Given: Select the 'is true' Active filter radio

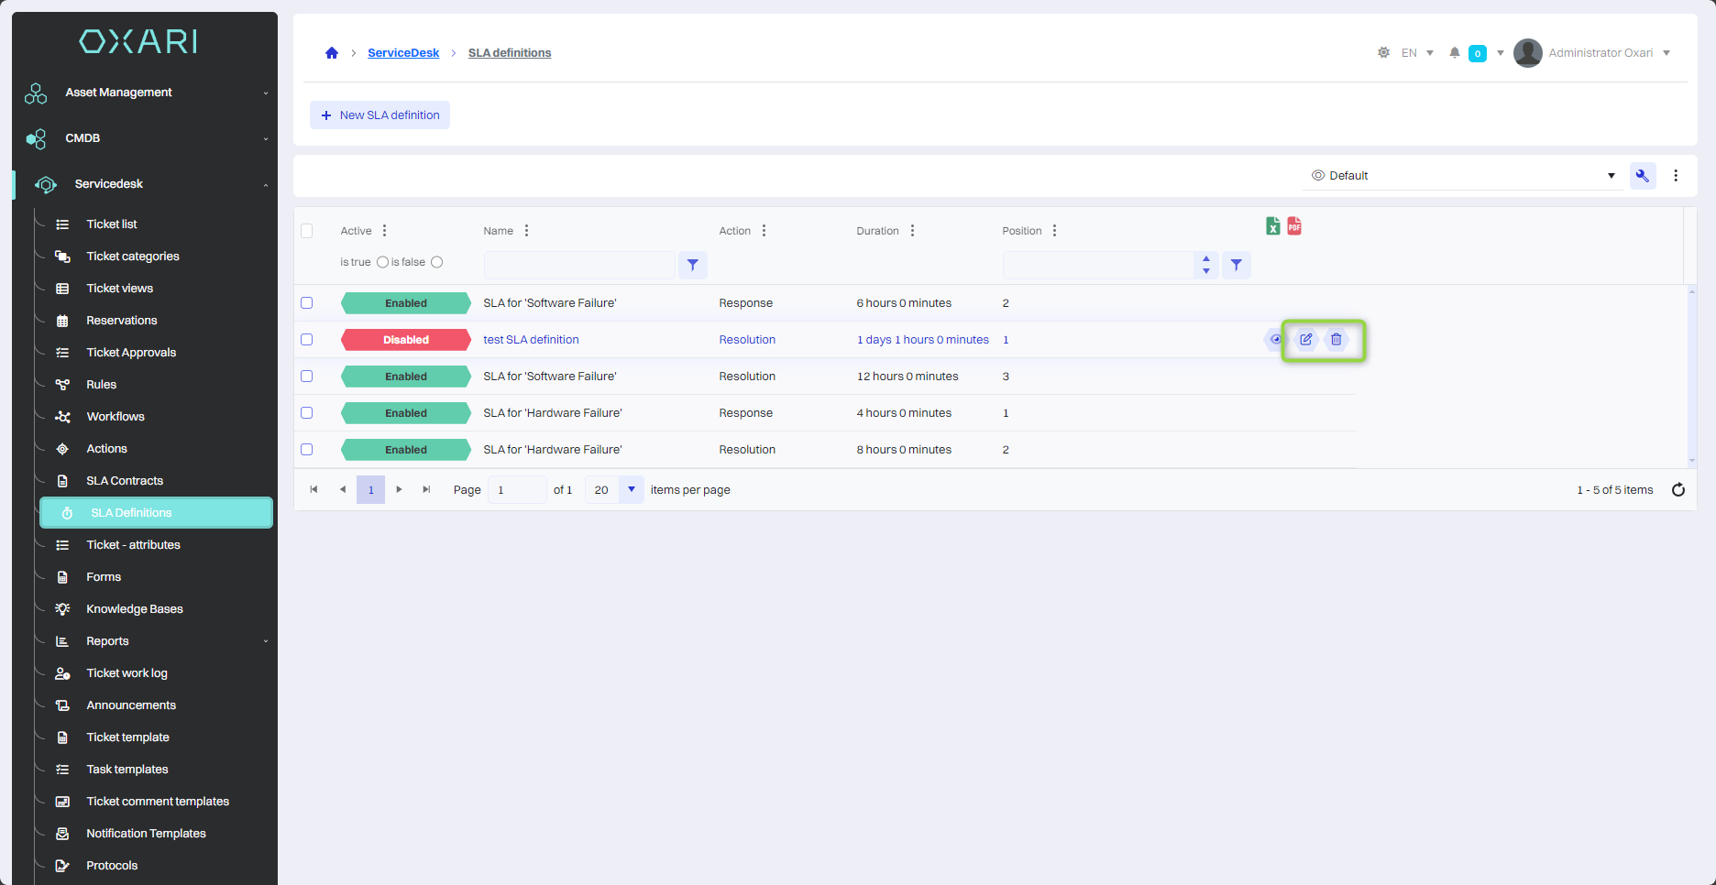Looking at the screenshot, I should pos(382,262).
